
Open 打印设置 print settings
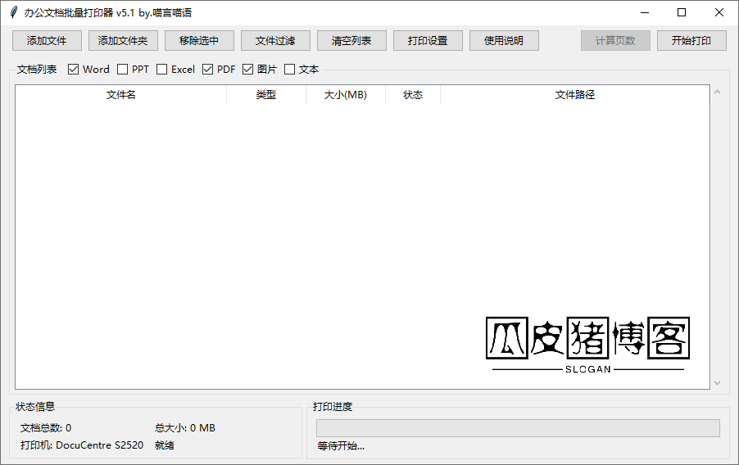pyautogui.click(x=428, y=41)
